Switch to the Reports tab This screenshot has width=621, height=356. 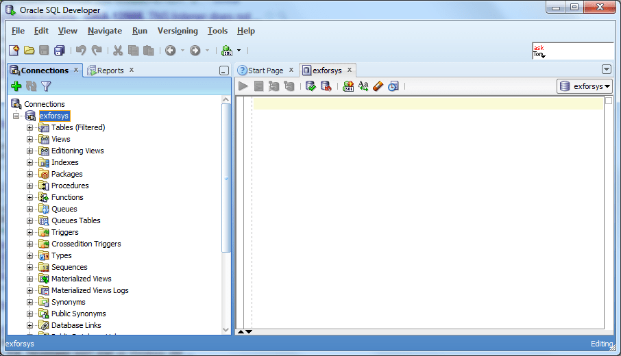click(106, 71)
